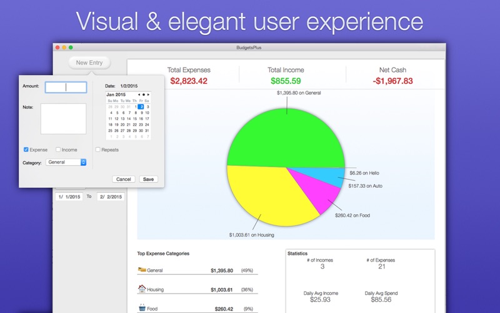
Task: Enable the Expense checkbox
Action: click(26, 150)
